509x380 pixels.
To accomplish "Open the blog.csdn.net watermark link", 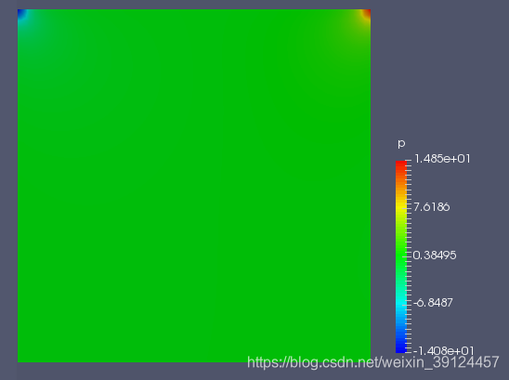I will (x=373, y=361).
